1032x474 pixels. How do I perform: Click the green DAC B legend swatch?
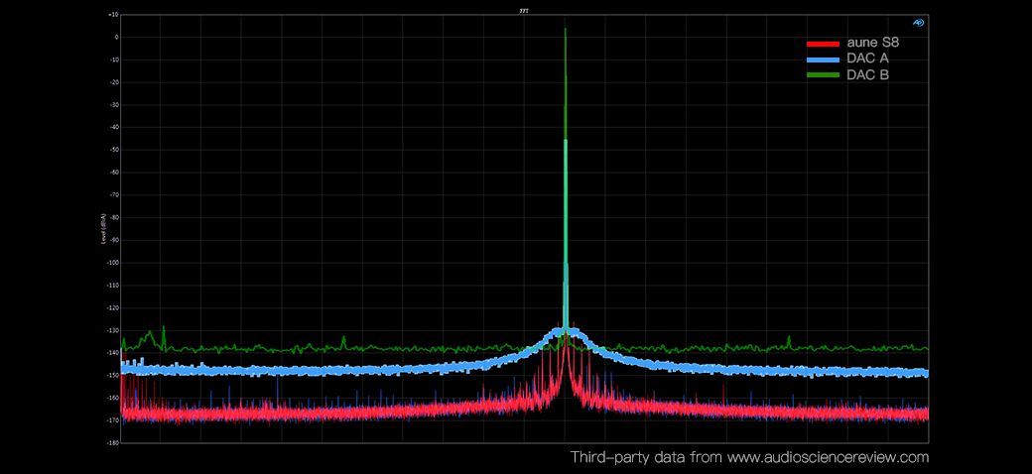pos(823,75)
